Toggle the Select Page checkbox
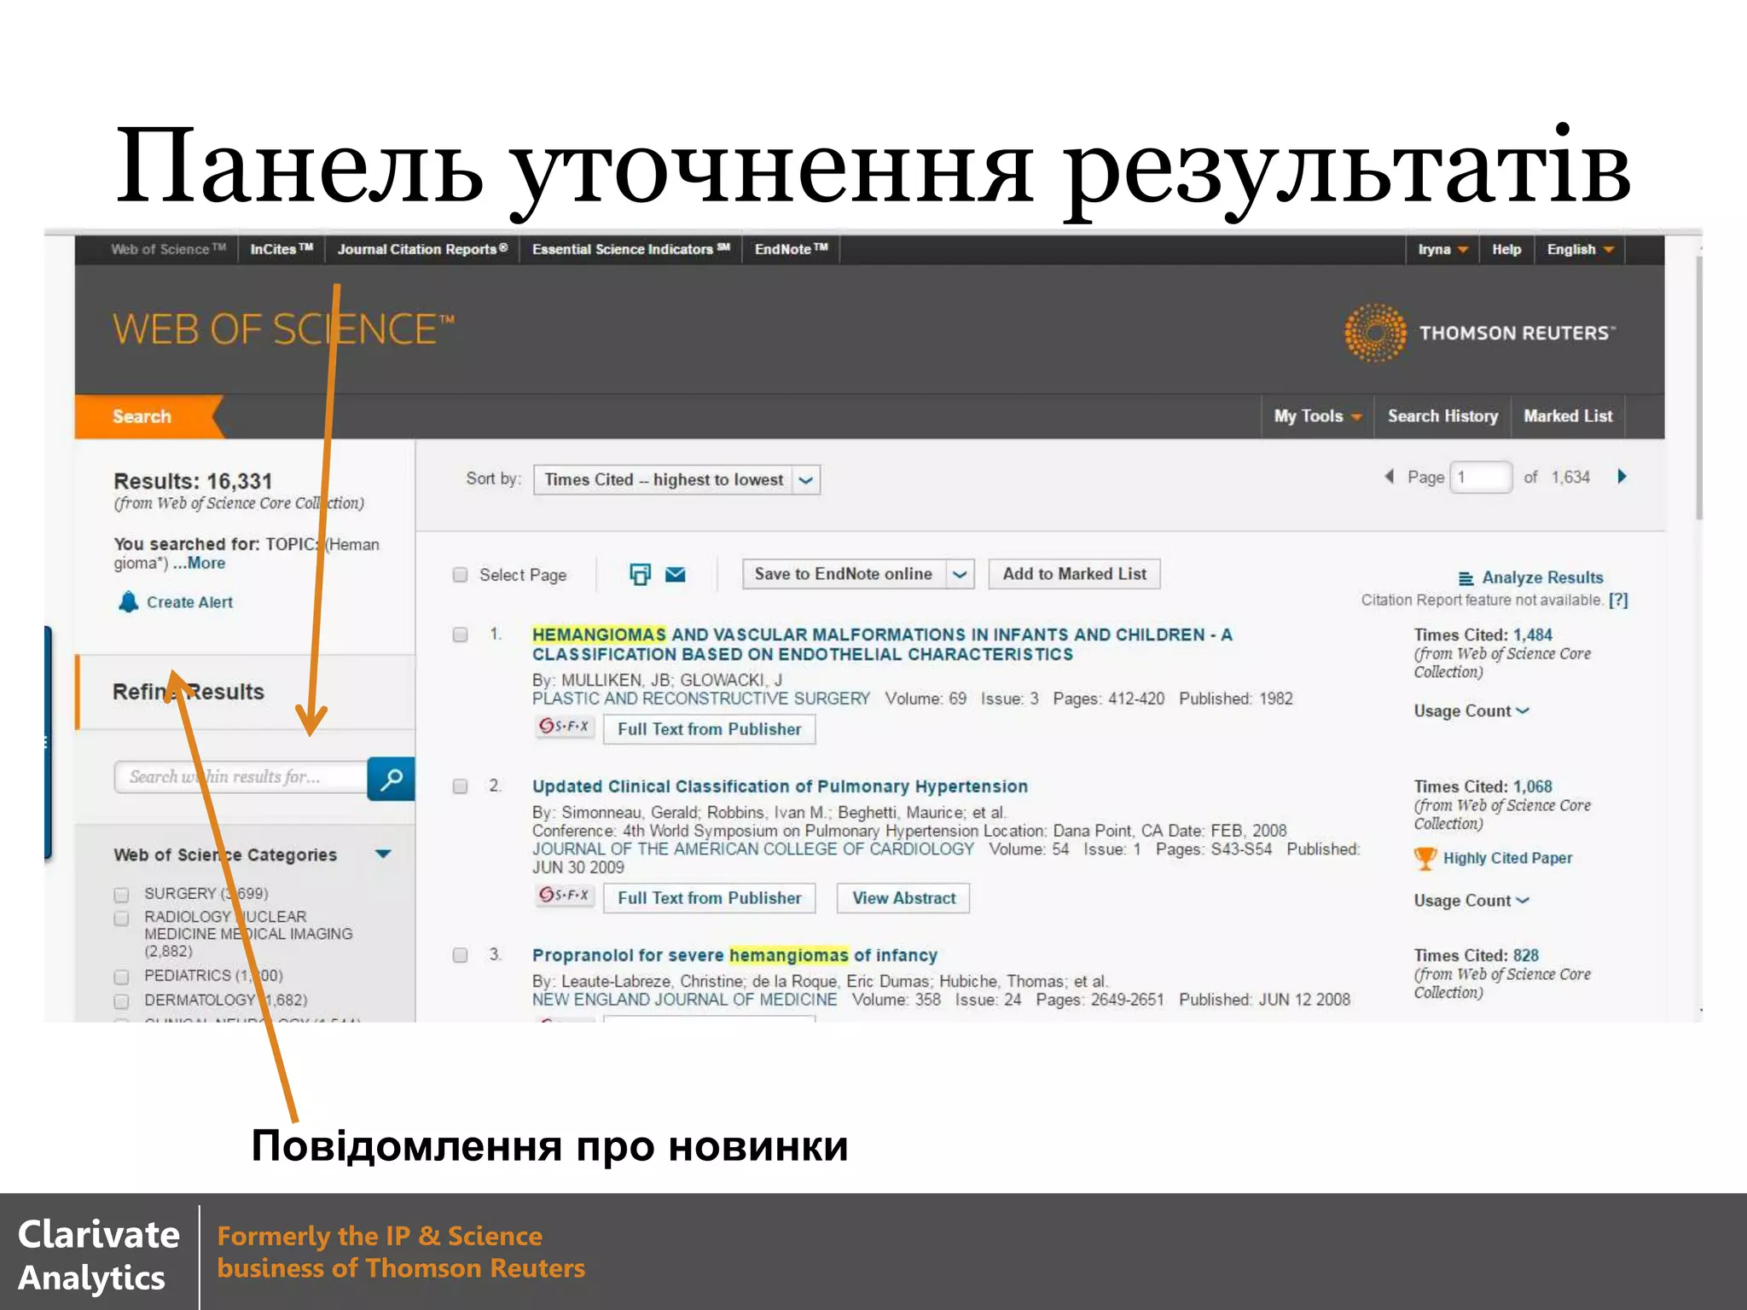Viewport: 1747px width, 1310px height. [x=460, y=575]
